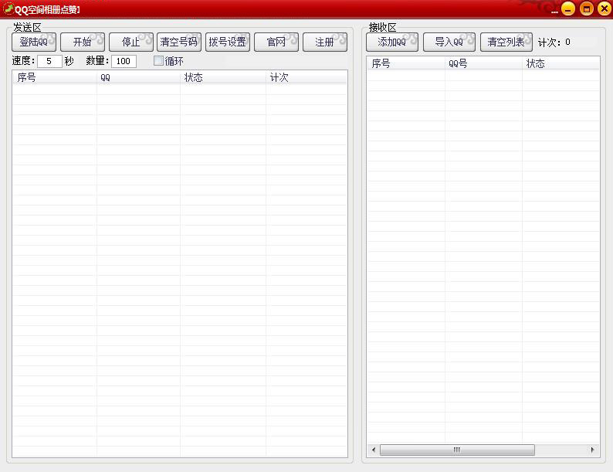The image size is (613, 472).
Task: Add a QQ with 添加QQ button
Action: pos(392,42)
